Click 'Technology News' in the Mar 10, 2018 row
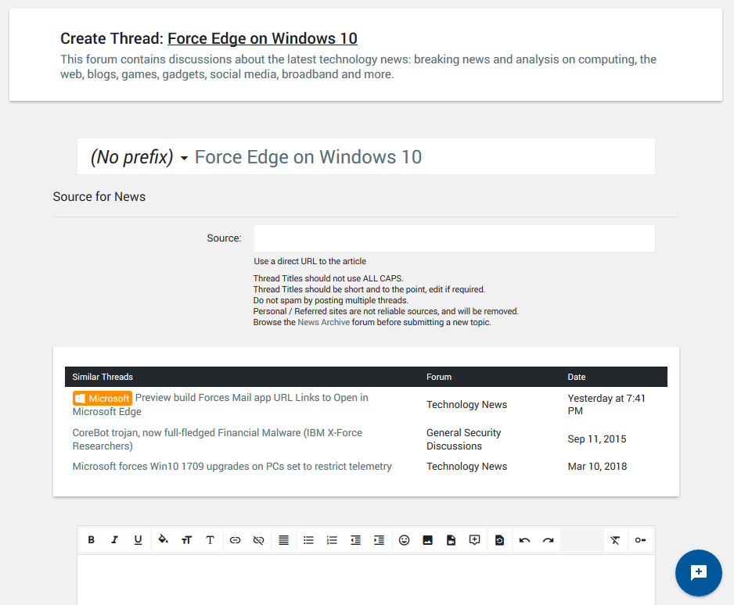 (x=466, y=466)
